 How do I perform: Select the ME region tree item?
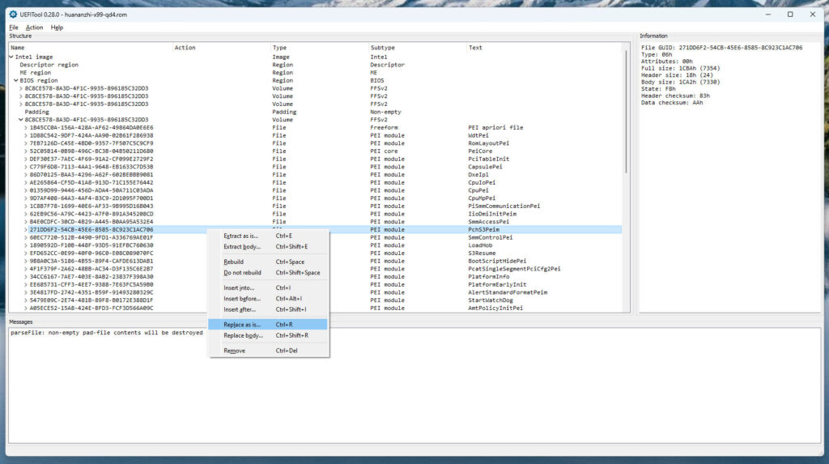(35, 73)
